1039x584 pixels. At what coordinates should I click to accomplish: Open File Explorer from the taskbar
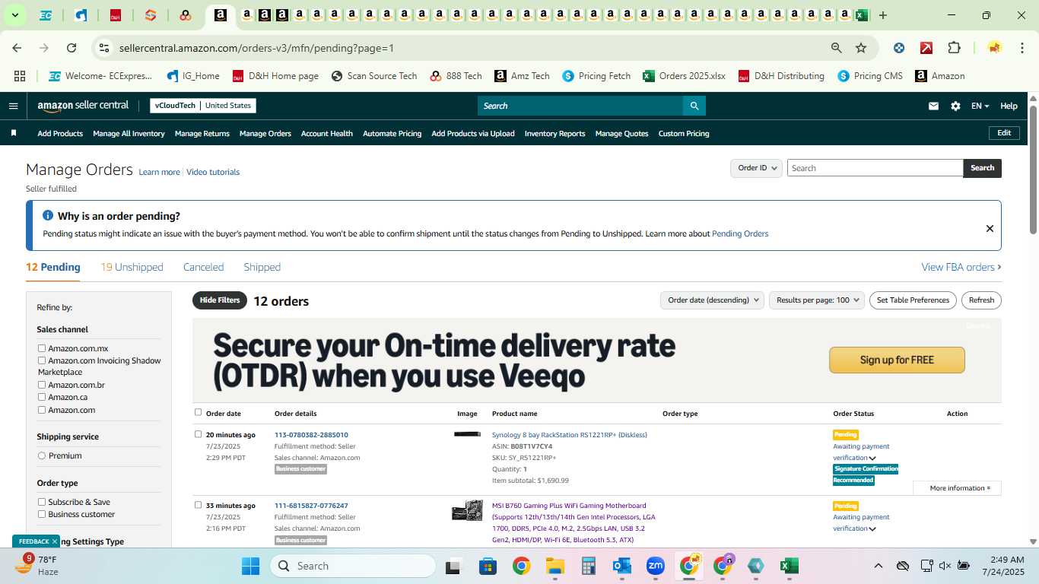tap(554, 566)
